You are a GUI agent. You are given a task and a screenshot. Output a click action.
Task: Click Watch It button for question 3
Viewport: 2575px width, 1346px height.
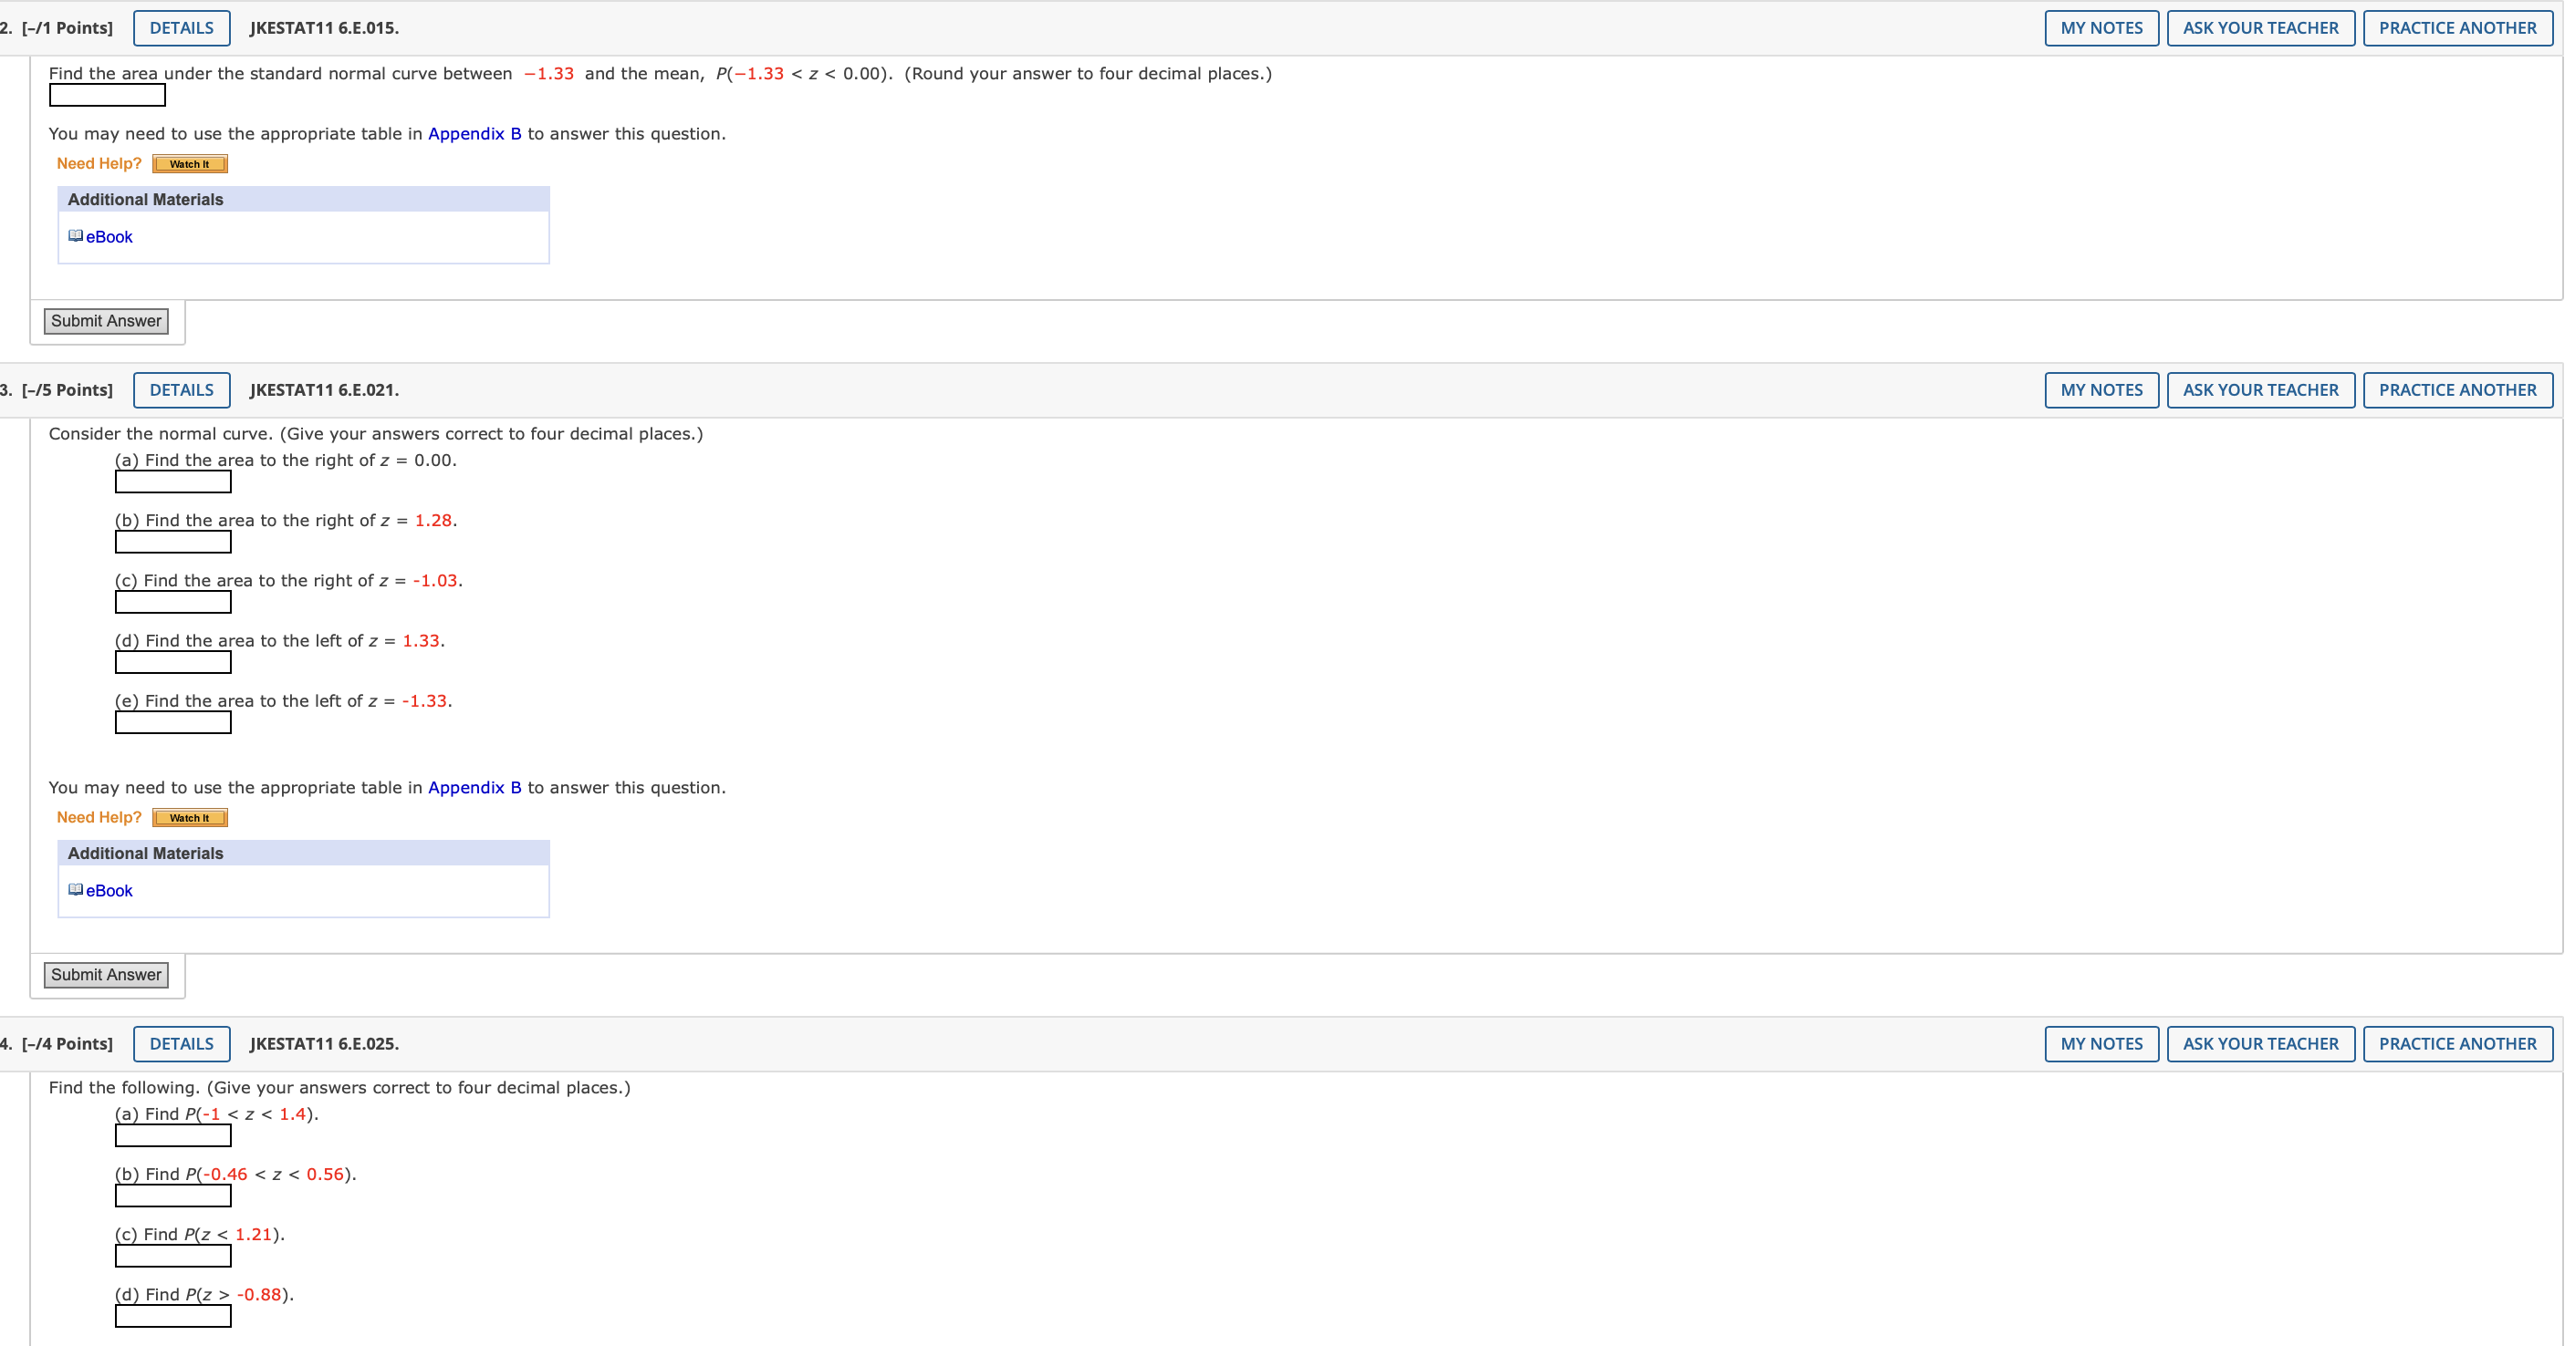coord(190,817)
